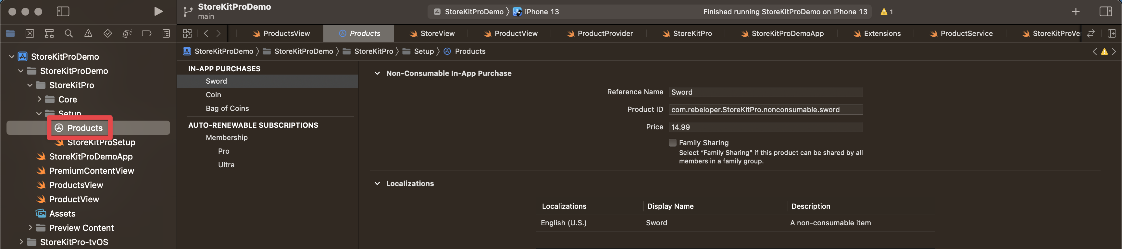The width and height of the screenshot is (1122, 249).
Task: Click the related items grid icon
Action: pos(187,33)
